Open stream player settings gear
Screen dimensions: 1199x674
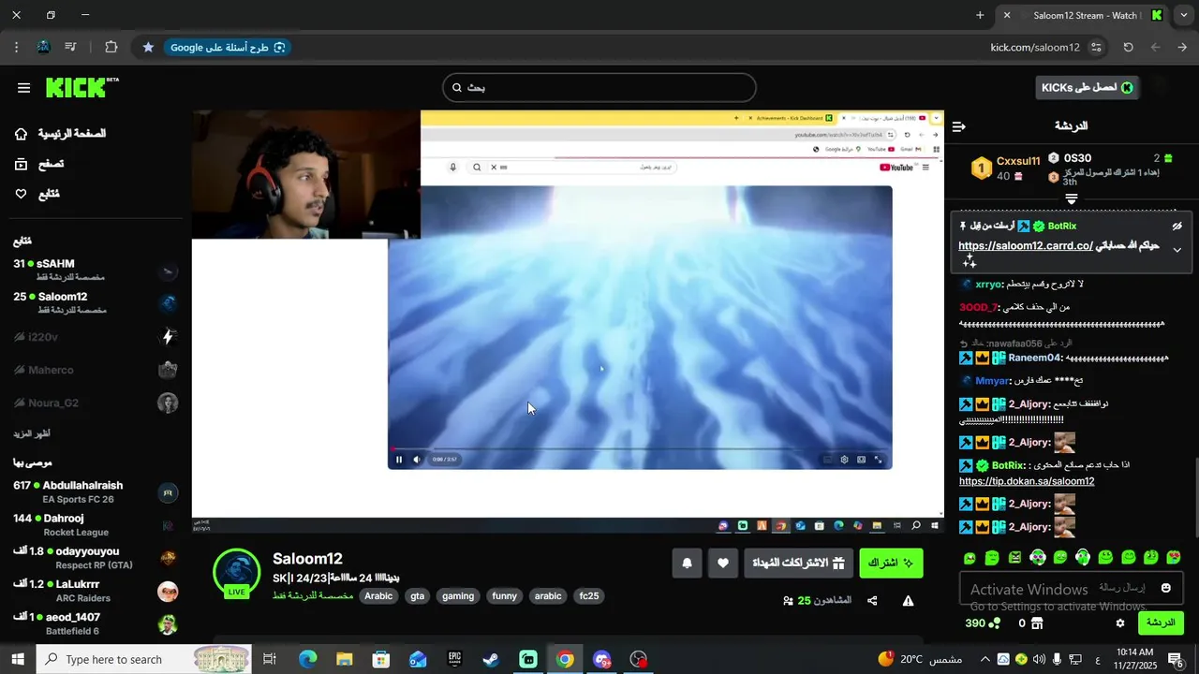point(844,460)
